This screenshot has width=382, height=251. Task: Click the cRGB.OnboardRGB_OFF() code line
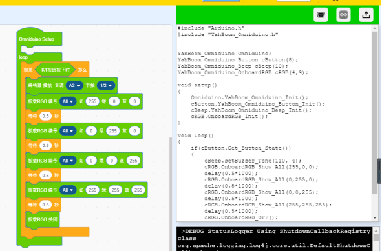coord(241,217)
